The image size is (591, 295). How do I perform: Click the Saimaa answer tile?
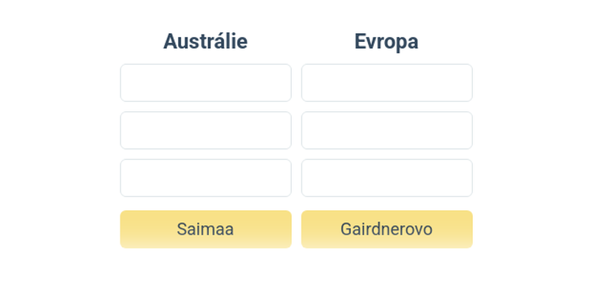pyautogui.click(x=205, y=229)
